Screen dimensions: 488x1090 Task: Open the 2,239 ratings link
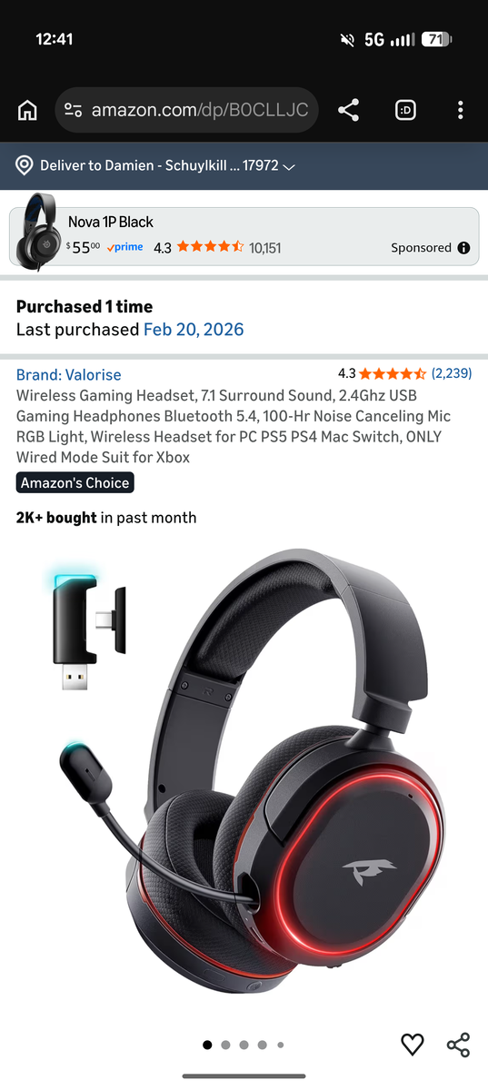pos(452,373)
